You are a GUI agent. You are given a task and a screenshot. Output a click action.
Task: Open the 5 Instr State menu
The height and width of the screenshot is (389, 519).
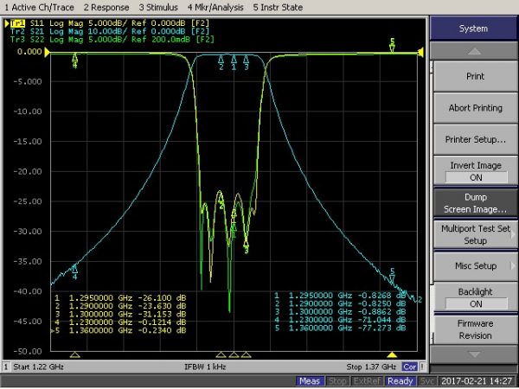pos(278,7)
